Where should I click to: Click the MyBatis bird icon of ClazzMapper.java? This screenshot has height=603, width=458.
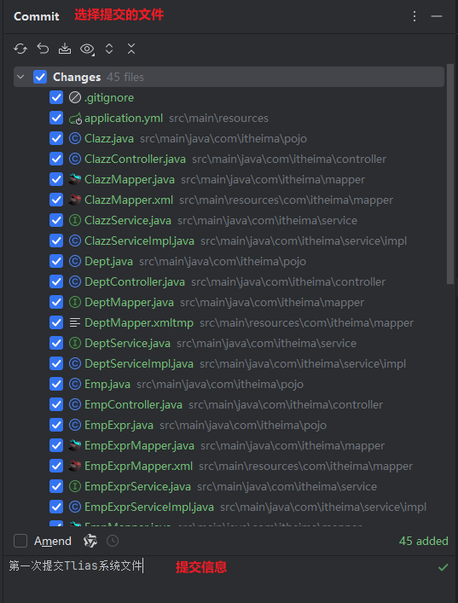[x=74, y=179]
